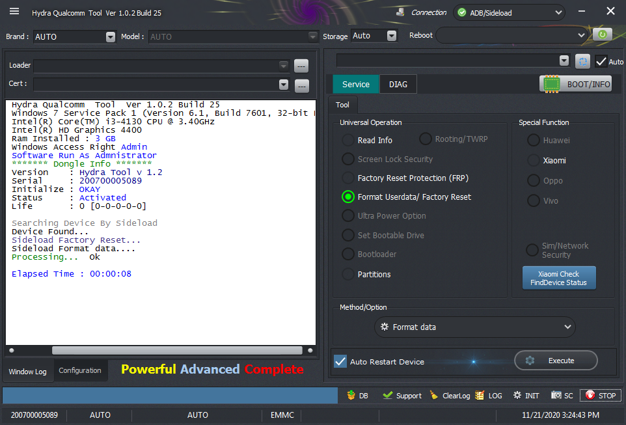Select Ultra Power Option
This screenshot has height=425, width=626.
pyautogui.click(x=348, y=215)
